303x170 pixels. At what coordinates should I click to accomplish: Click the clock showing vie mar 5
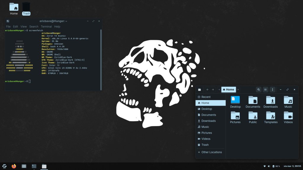[292, 166]
